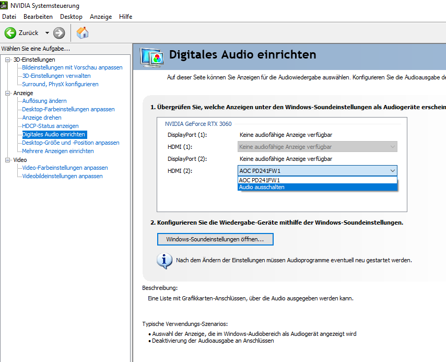The image size is (446, 362).
Task: Select Digitales Audio einrichten tree item
Action: pyautogui.click(x=54, y=134)
